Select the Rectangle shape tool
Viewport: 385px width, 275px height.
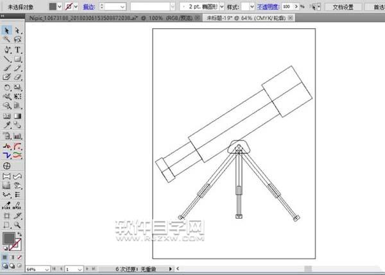(x=17, y=59)
